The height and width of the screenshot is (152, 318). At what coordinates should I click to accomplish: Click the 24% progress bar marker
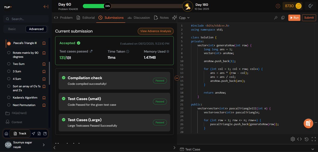(x=107, y=6)
